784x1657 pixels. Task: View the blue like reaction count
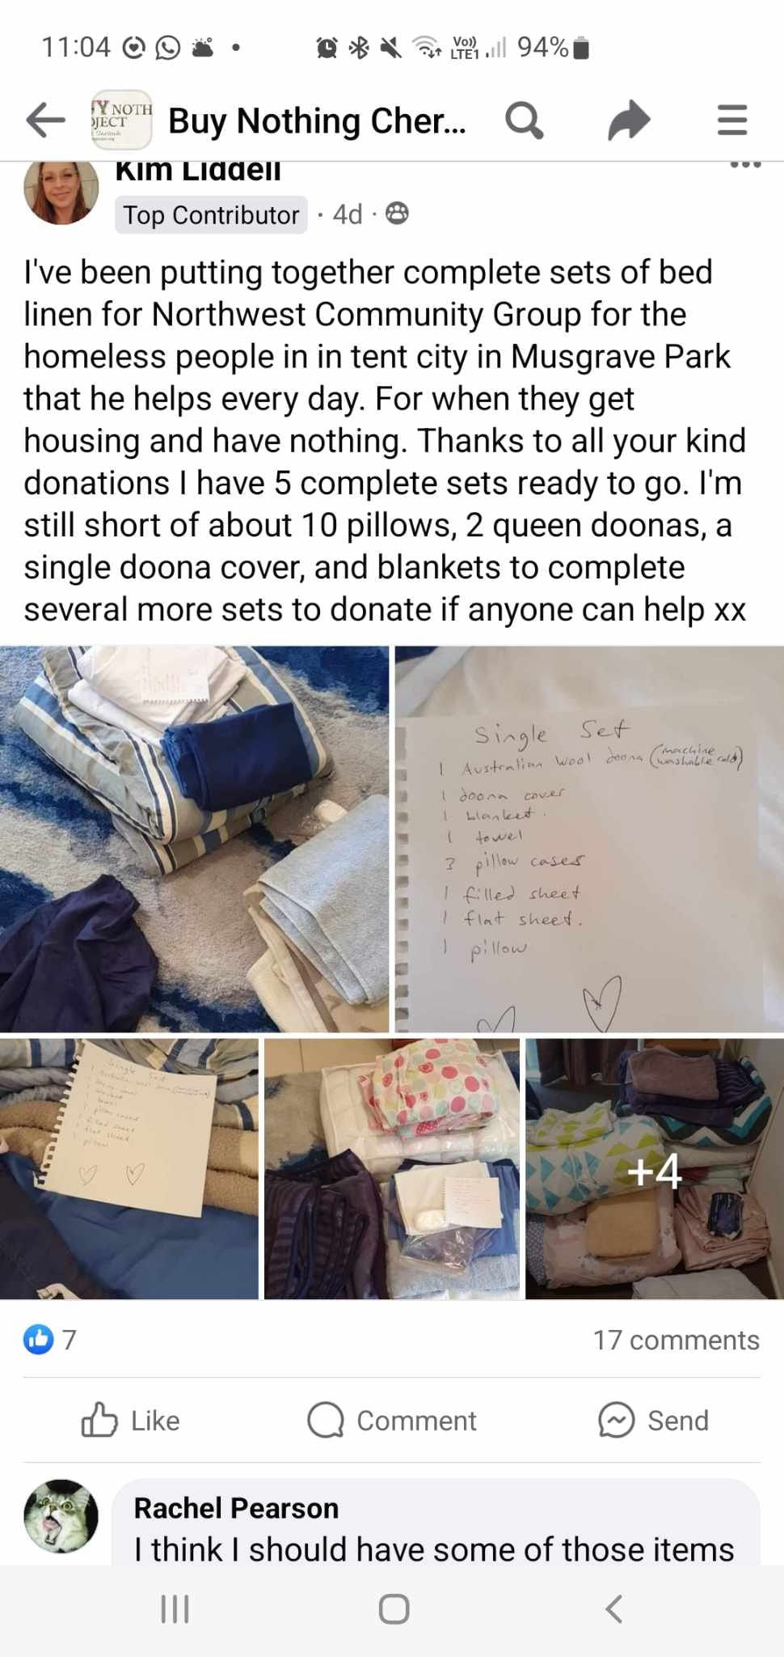[x=50, y=1340]
